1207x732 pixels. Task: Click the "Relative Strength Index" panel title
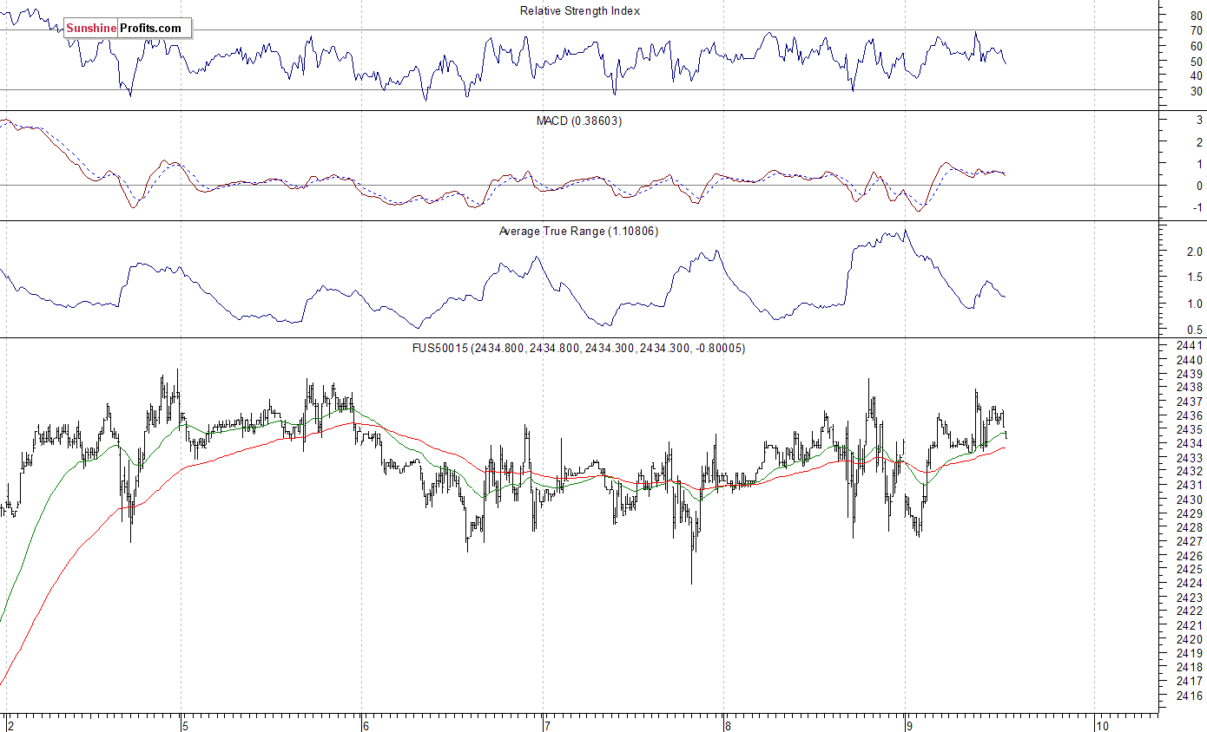pyautogui.click(x=580, y=11)
